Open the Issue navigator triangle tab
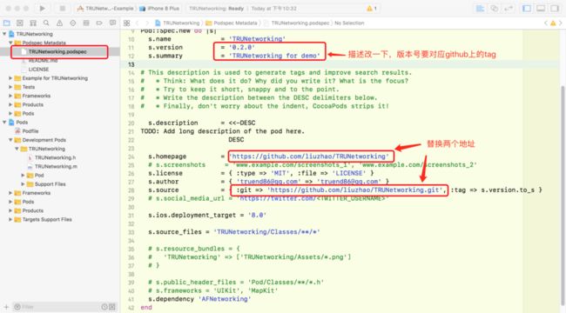Viewport: 566px width, 313px height. pyautogui.click(x=59, y=23)
